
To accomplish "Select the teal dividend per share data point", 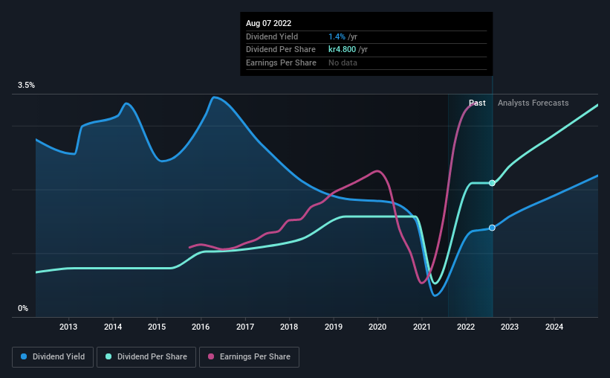I will (x=492, y=183).
